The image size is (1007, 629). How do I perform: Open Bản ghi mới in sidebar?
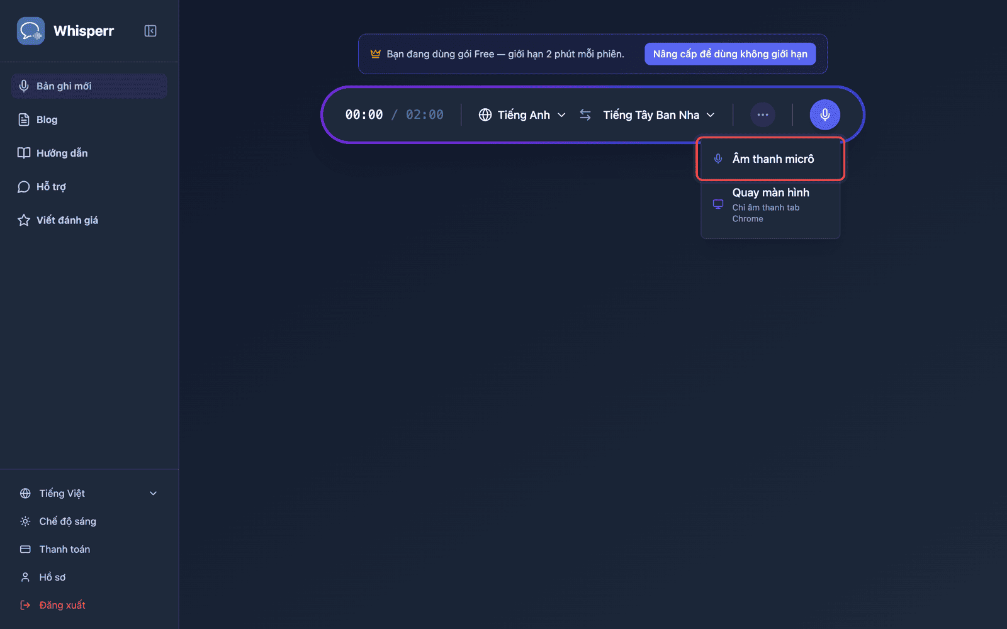click(89, 86)
